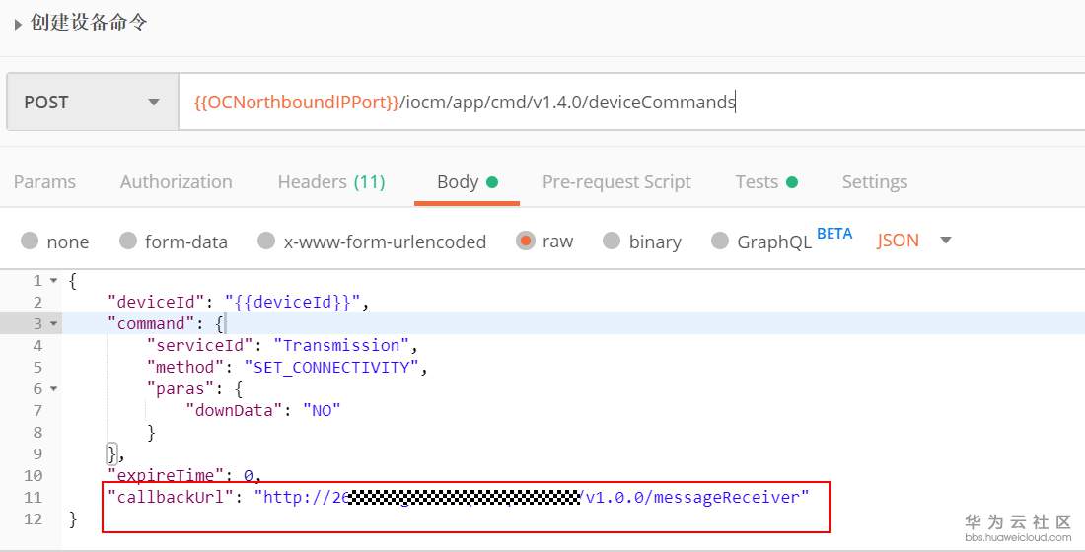
Task: Click the "NO" downData value
Action: 323,410
